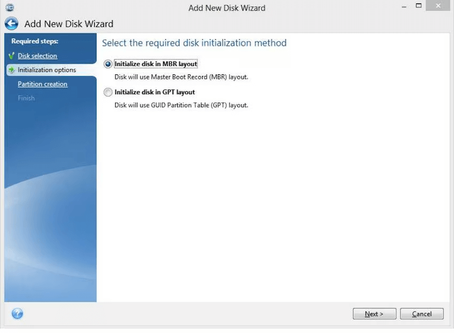The height and width of the screenshot is (333, 454).
Task: Select Initialize disk in MBR layout
Action: [108, 64]
